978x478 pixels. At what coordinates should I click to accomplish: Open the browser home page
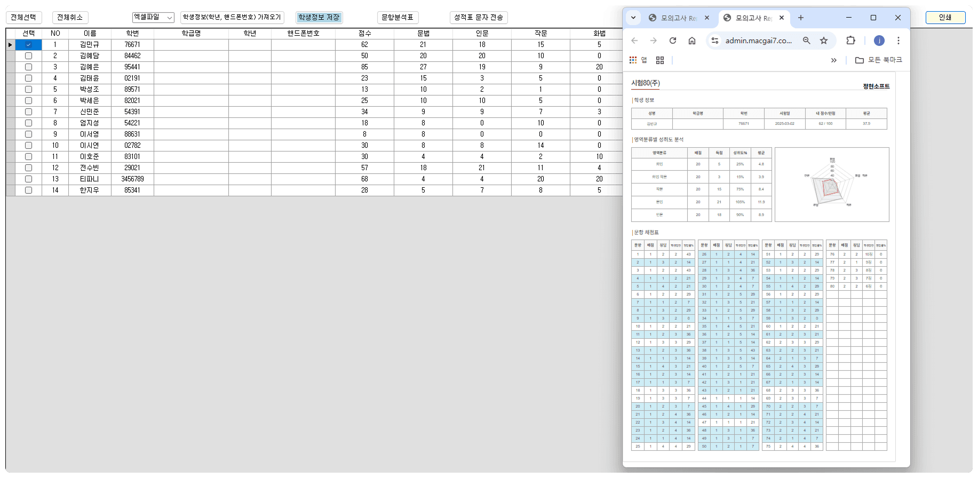click(x=692, y=41)
